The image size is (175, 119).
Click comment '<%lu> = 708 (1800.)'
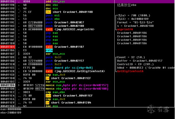[x=134, y=15]
